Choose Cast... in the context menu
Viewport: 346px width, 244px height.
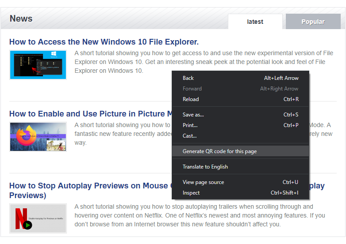240,136
